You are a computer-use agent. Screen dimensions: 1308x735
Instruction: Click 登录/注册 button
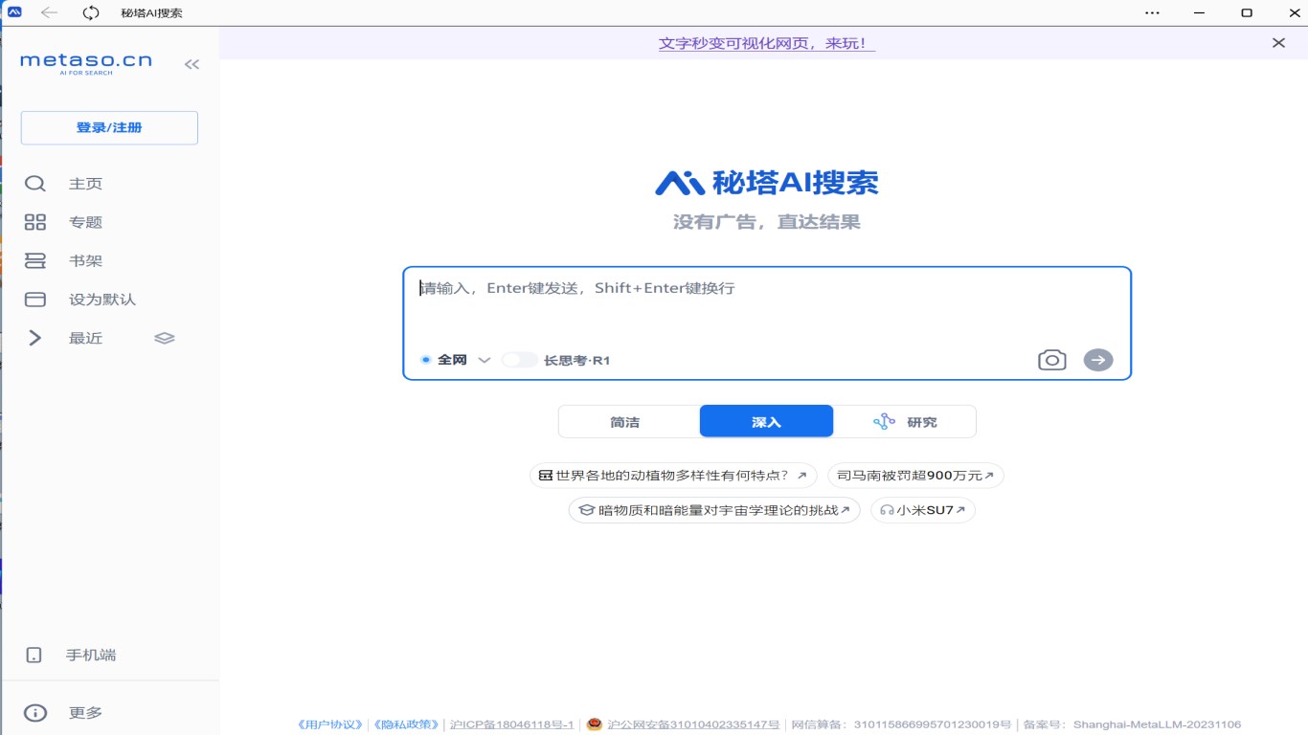[109, 127]
